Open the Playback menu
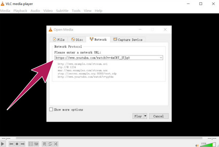The height and width of the screenshot is (147, 219). tap(20, 11)
